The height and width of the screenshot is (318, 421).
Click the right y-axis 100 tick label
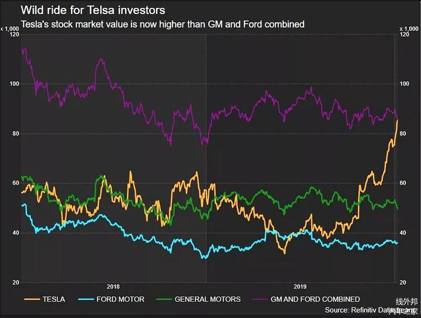[x=405, y=84]
